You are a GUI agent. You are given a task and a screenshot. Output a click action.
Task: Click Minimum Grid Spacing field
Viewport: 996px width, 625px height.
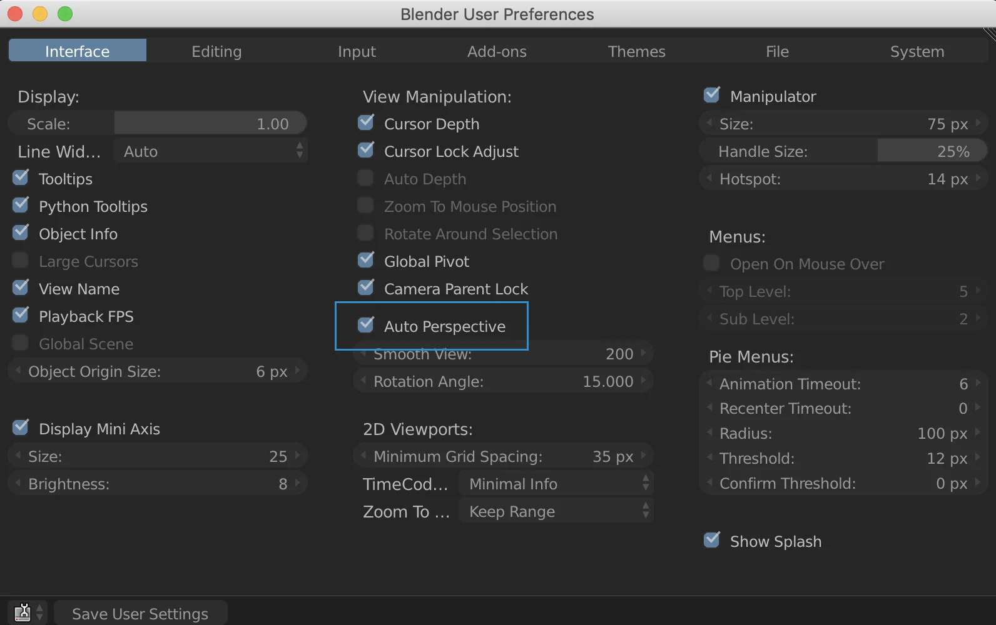click(x=504, y=456)
